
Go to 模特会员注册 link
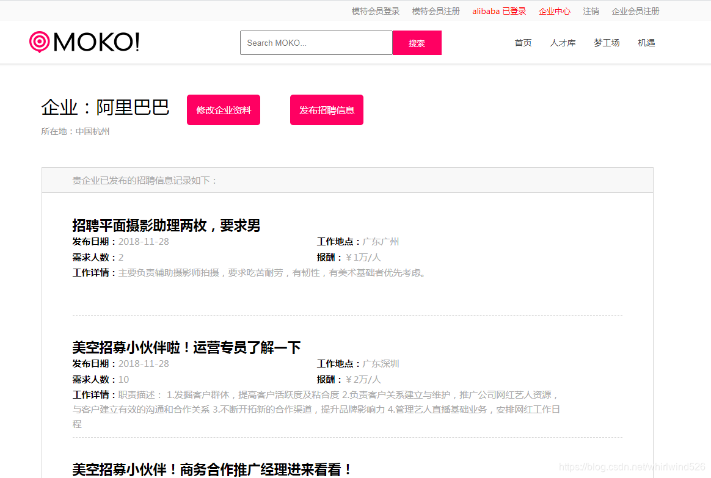point(436,12)
